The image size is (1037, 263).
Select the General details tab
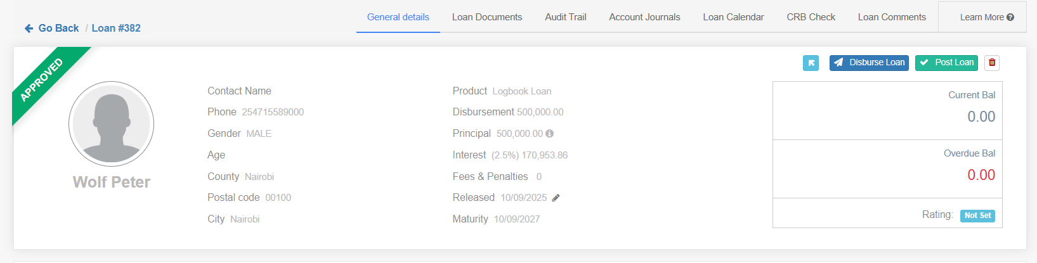point(398,17)
